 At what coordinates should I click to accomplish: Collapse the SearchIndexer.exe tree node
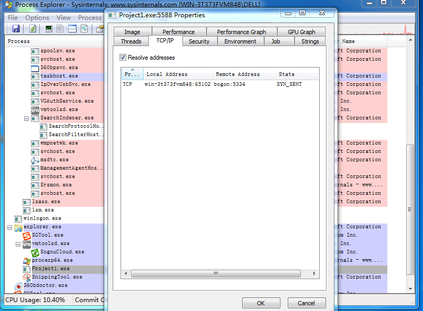click(26, 118)
